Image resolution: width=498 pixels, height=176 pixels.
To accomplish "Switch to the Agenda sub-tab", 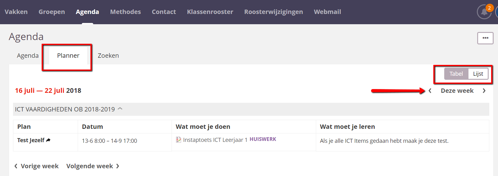I will pos(28,56).
